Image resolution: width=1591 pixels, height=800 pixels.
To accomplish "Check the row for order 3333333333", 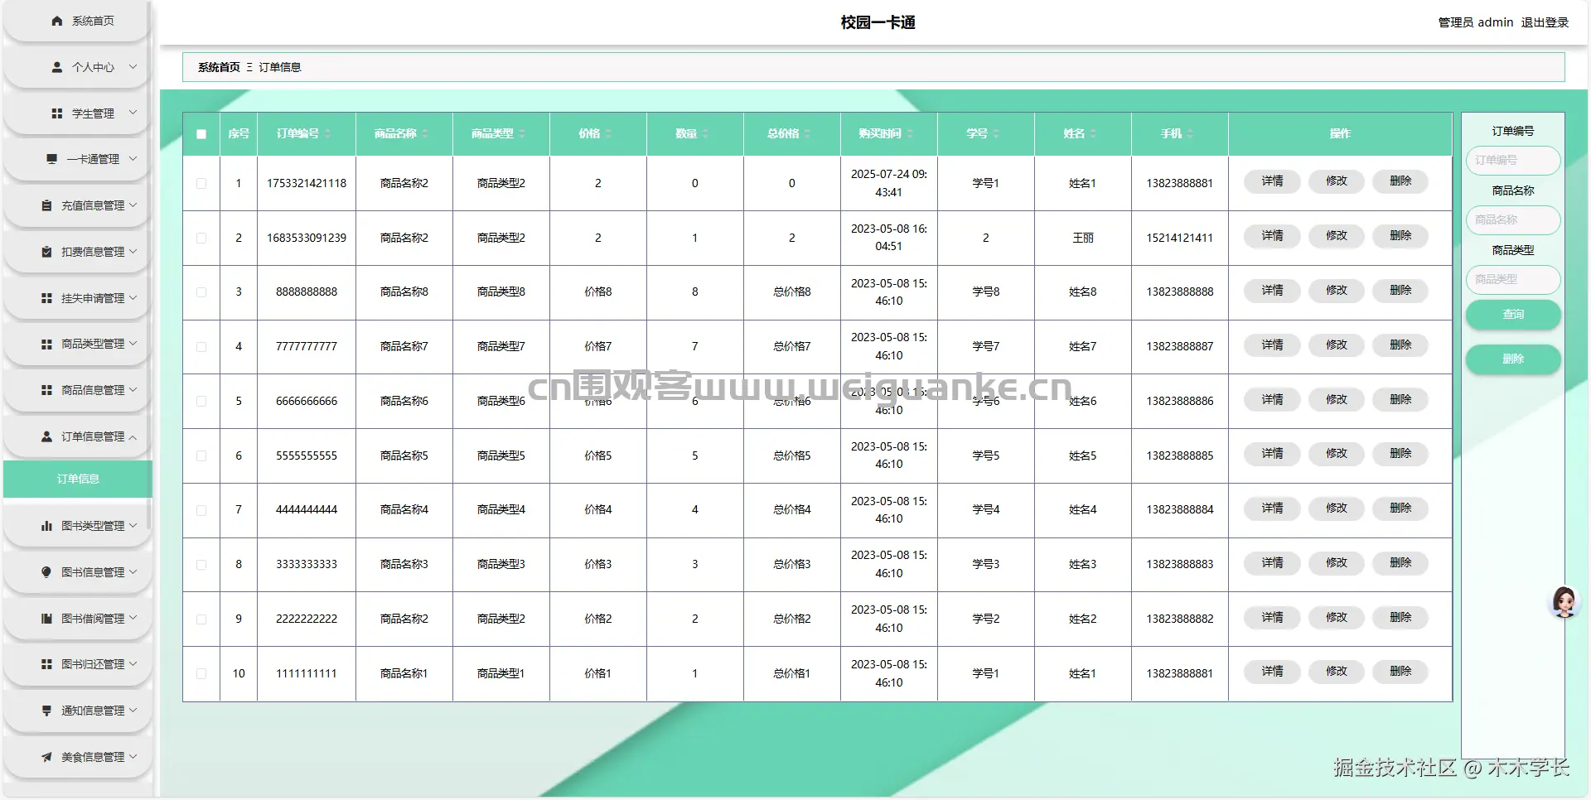I will pos(201,564).
